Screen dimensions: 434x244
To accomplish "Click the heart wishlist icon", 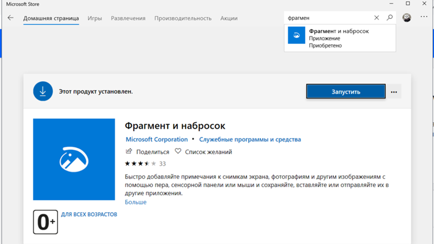I will pyautogui.click(x=178, y=151).
